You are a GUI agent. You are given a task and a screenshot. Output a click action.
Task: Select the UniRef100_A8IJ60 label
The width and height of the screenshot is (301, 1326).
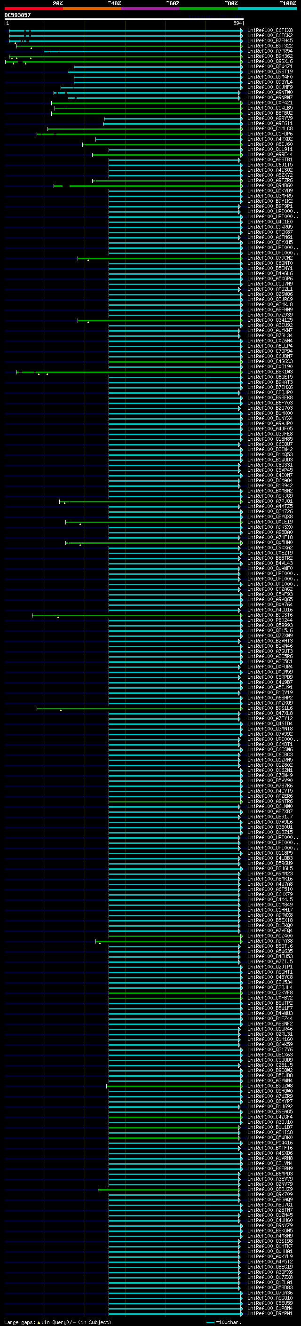[270, 144]
